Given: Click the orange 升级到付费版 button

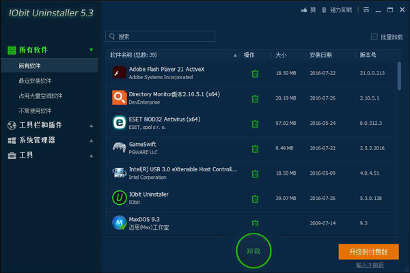Looking at the screenshot, I should 369,252.
